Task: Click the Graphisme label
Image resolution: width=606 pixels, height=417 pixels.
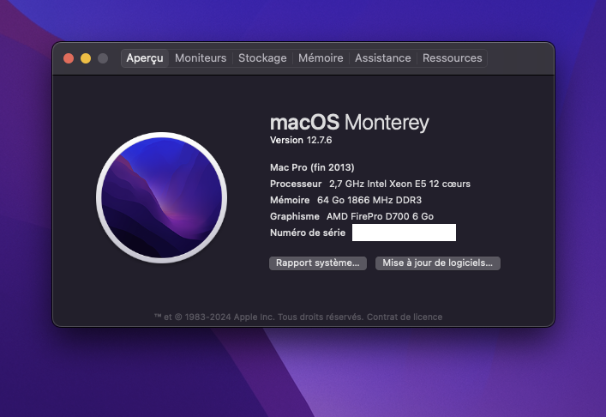Action: click(295, 216)
